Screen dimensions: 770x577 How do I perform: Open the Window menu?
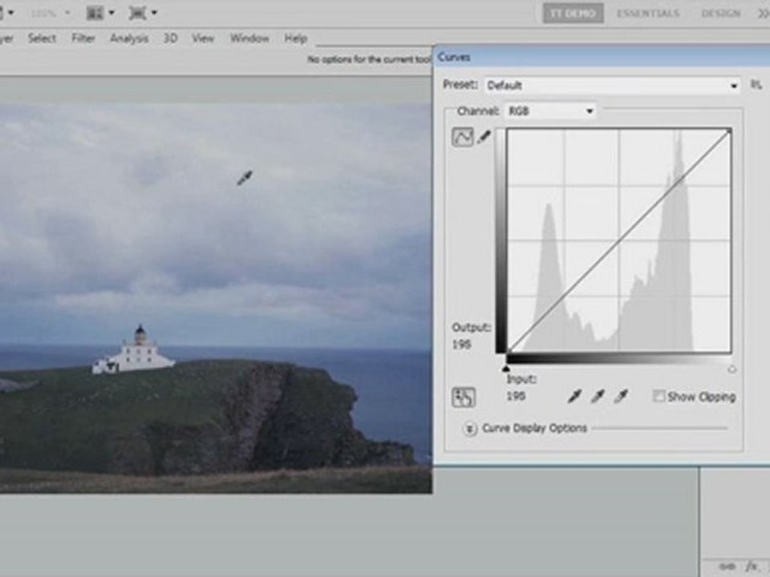pos(249,38)
